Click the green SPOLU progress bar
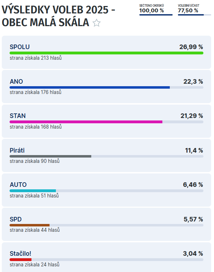This screenshot has width=214, height=272. click(106, 53)
